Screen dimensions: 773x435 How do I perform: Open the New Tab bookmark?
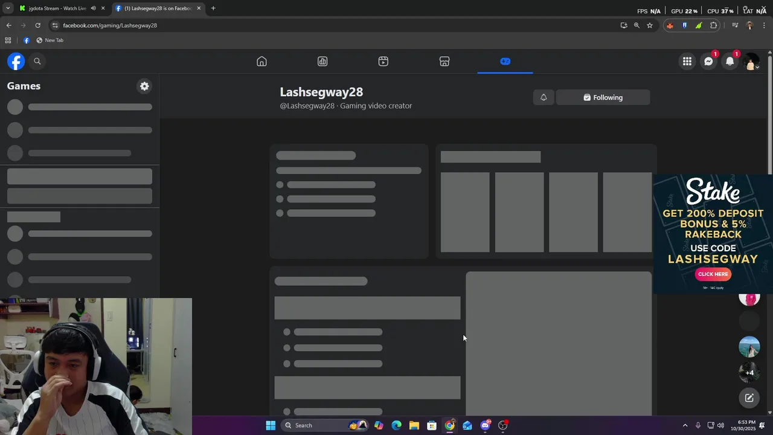50,40
